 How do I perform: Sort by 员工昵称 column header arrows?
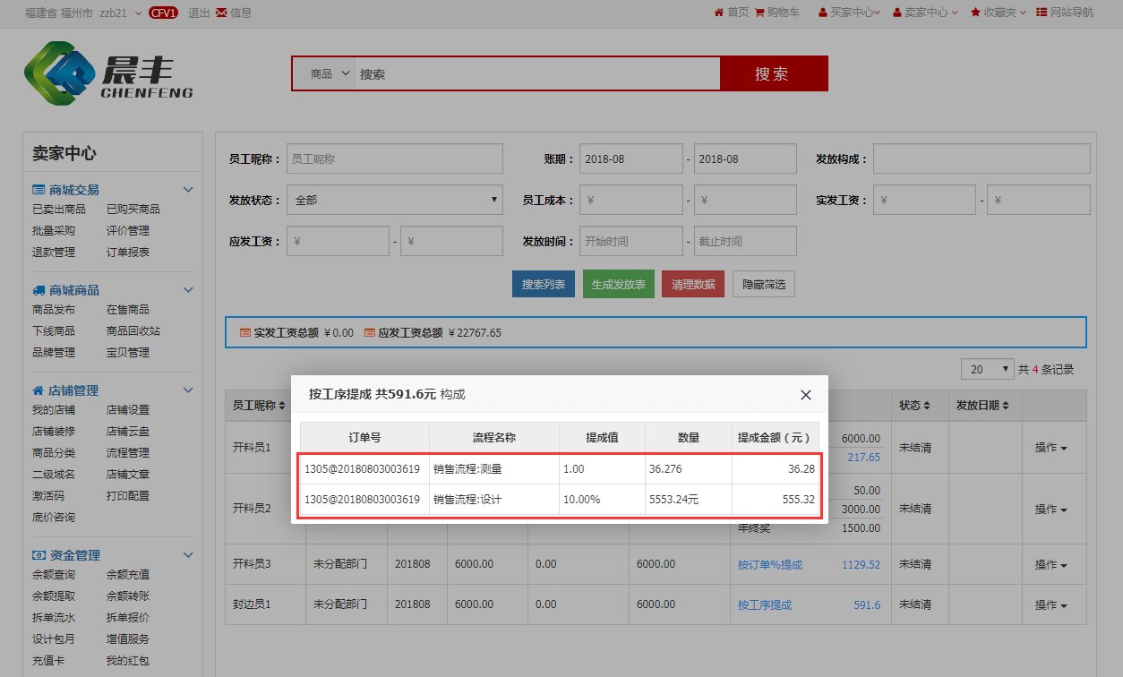pos(282,406)
